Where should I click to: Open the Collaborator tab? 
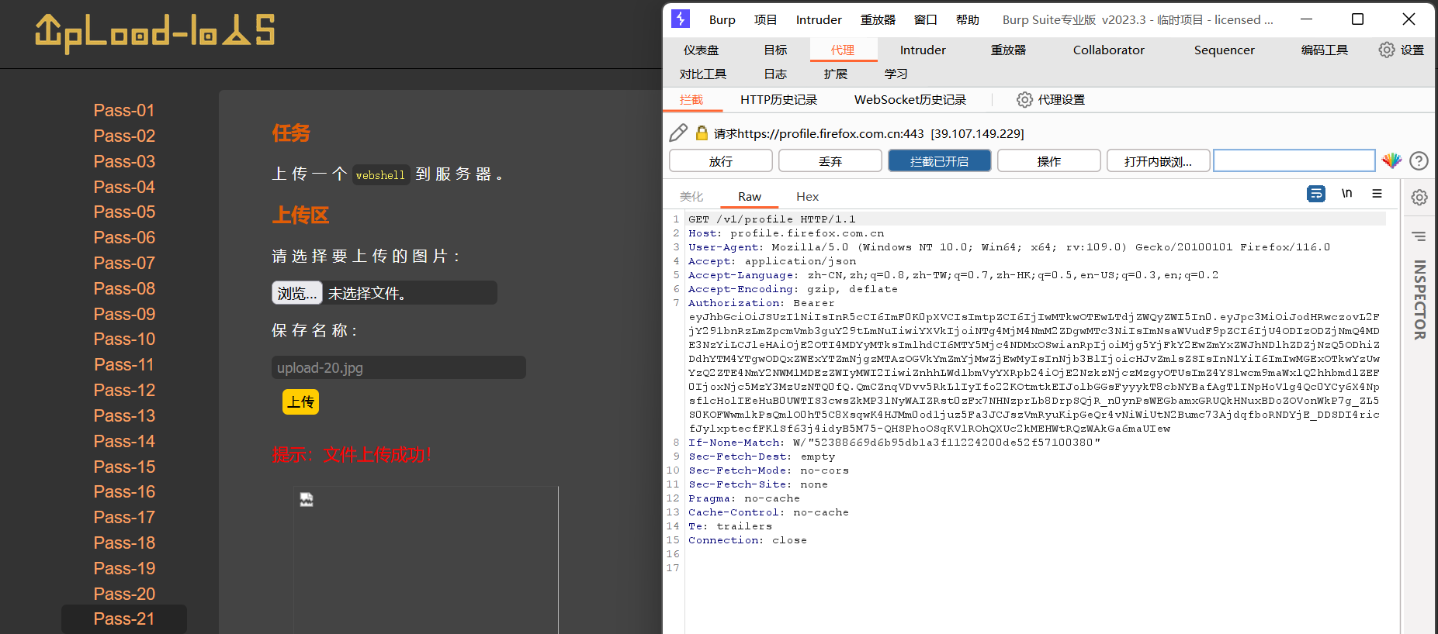(x=1108, y=50)
